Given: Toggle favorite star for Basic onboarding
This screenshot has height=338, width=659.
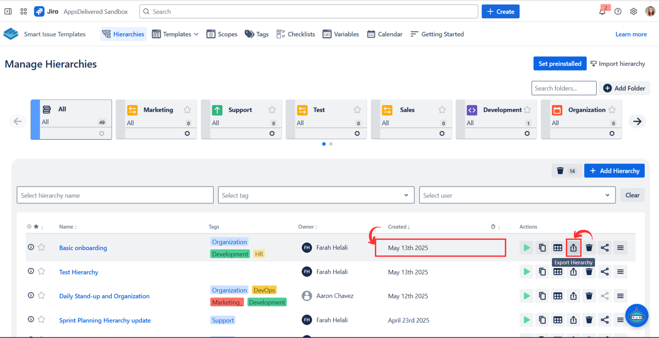Looking at the screenshot, I should [42, 247].
